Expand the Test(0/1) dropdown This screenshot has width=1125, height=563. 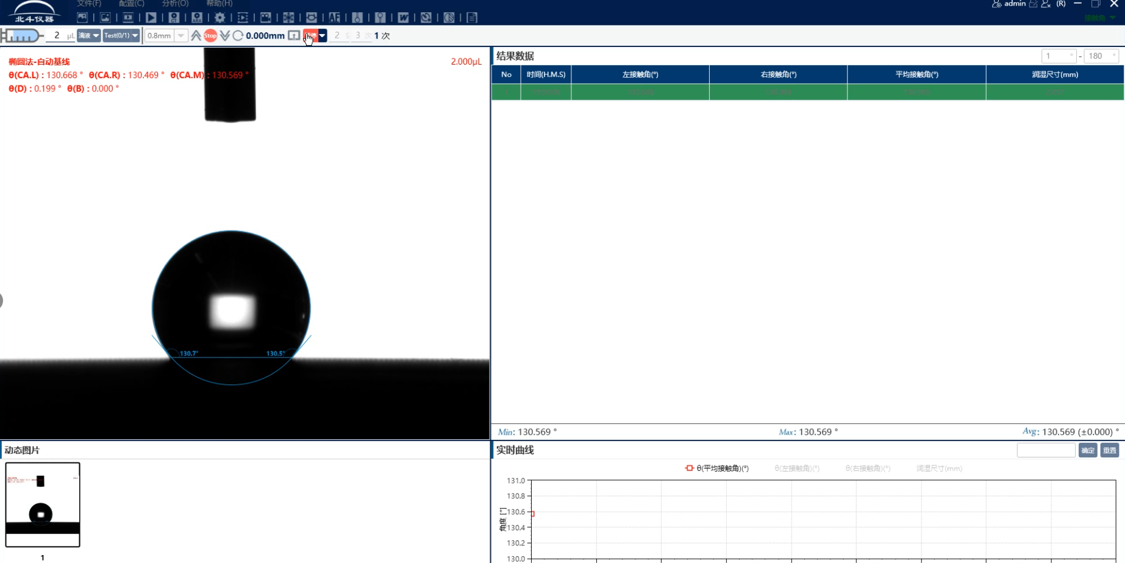(x=121, y=36)
